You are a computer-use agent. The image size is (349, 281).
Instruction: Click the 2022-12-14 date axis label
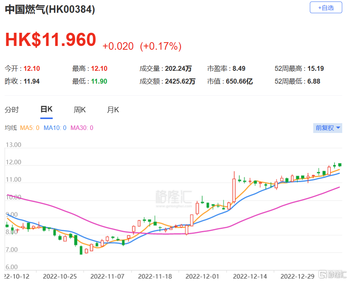point(250,276)
